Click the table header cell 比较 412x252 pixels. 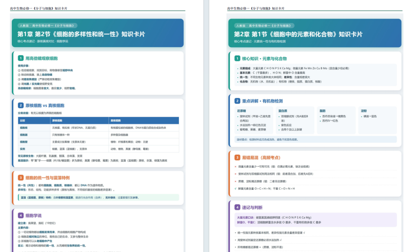(x=34, y=120)
